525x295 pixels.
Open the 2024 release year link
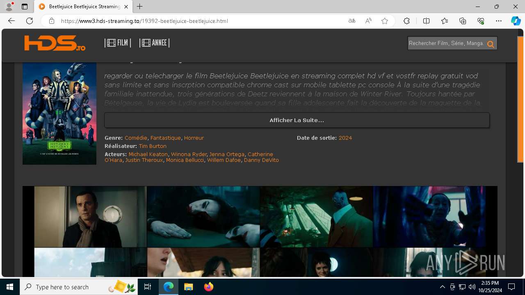tap(345, 138)
